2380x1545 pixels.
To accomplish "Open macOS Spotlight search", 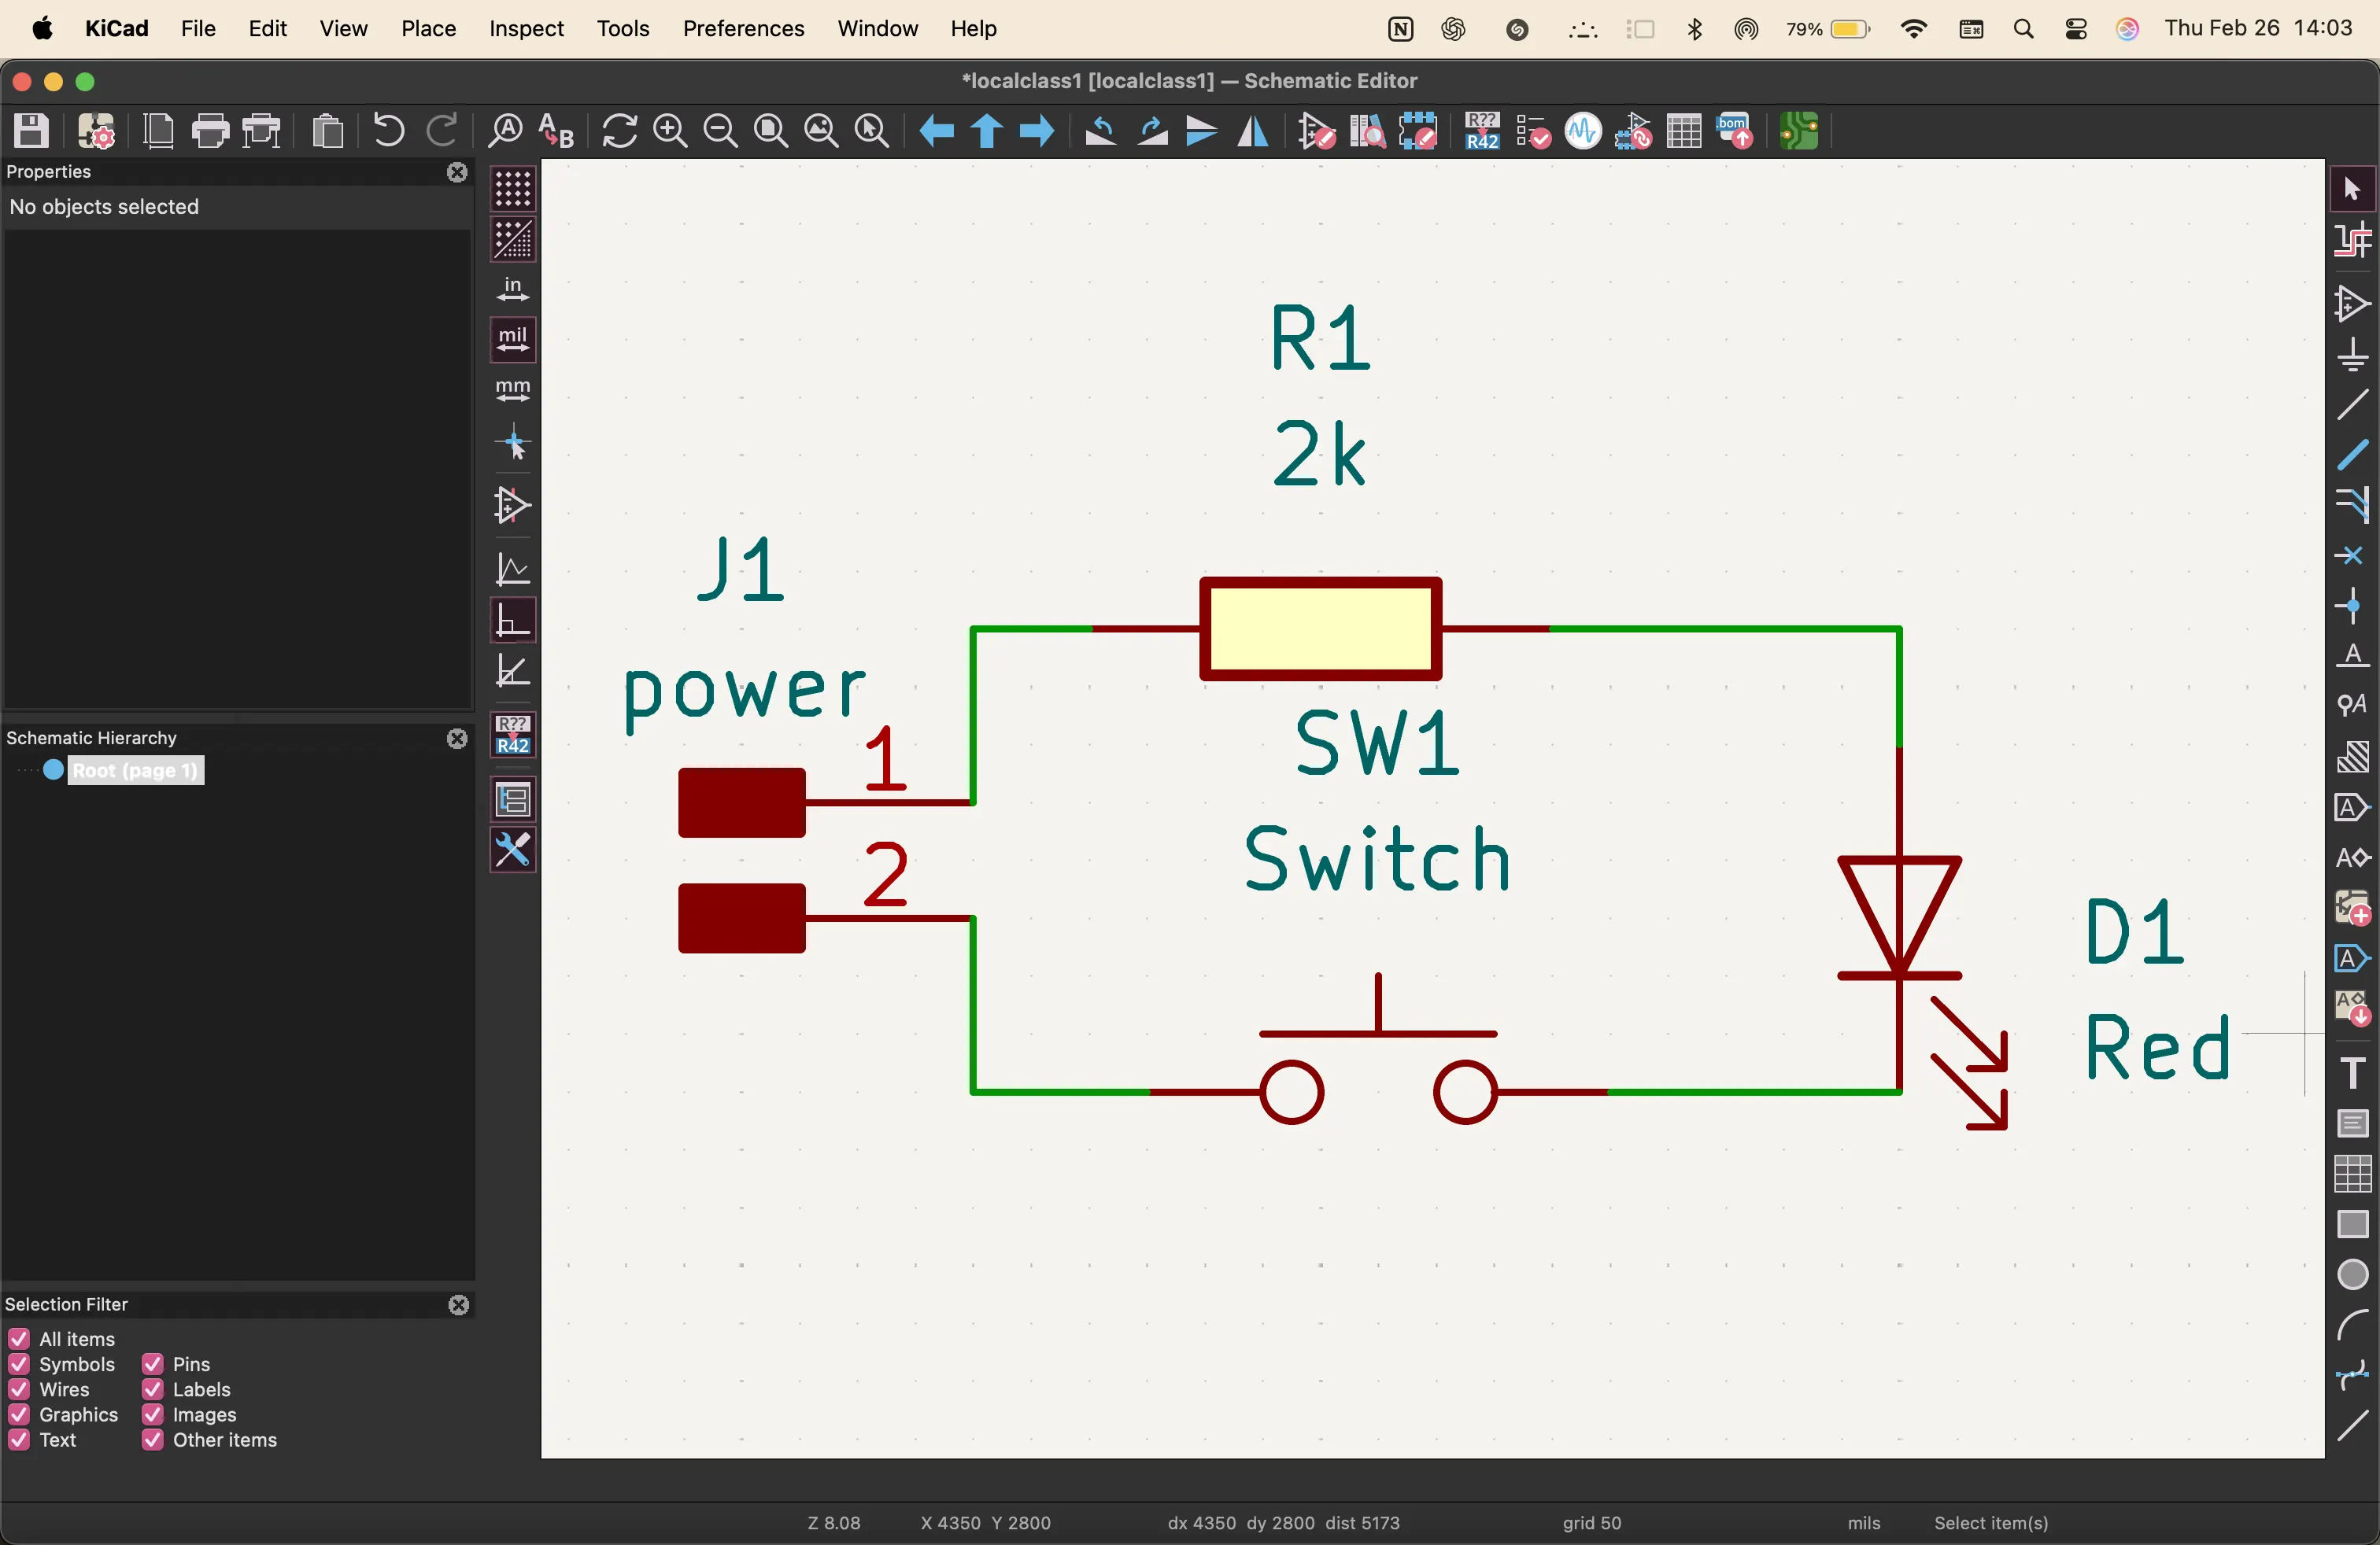I will coord(2023,29).
